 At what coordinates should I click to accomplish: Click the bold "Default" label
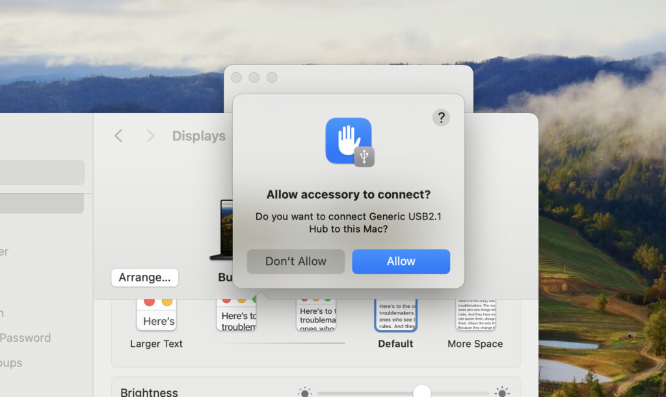point(395,344)
